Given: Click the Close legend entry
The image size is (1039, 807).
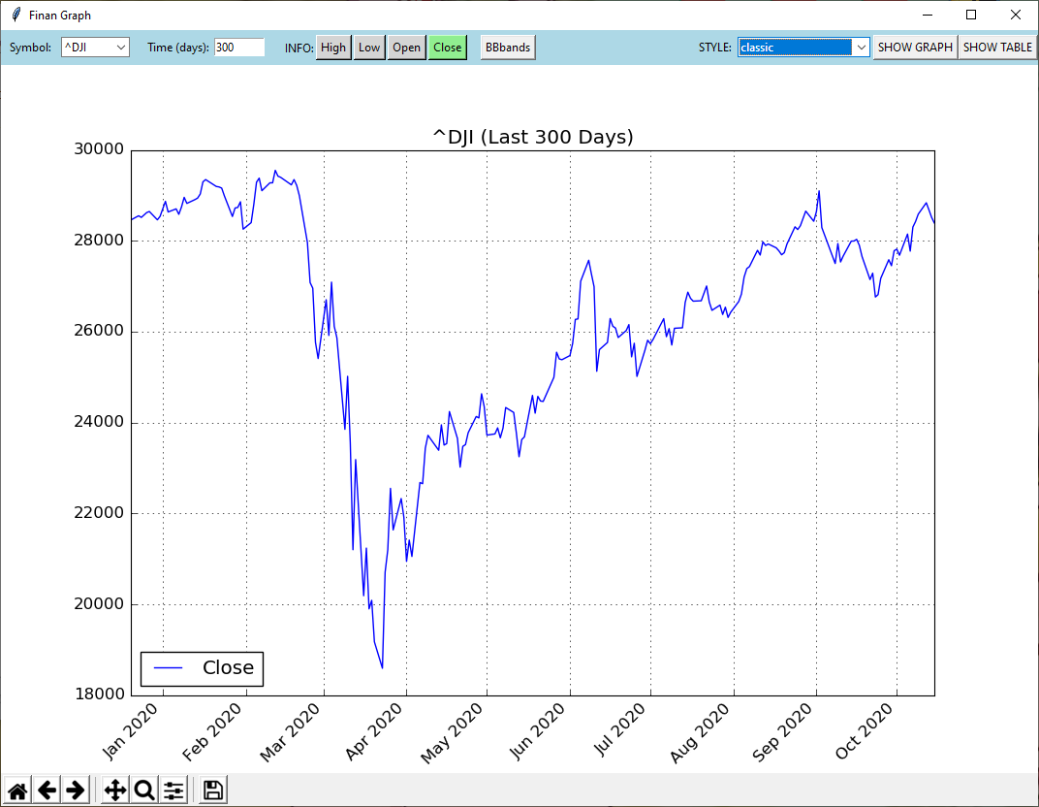Looking at the screenshot, I should click(x=203, y=668).
